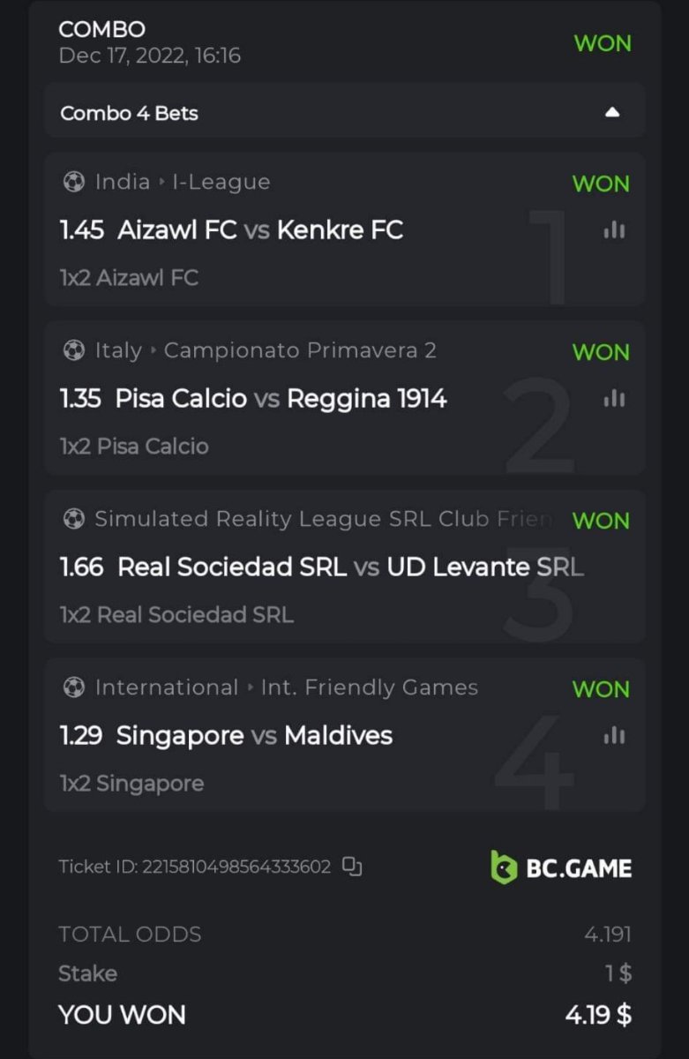Click soccer ball icon beside International friendlies
The width and height of the screenshot is (689, 1059).
74,687
